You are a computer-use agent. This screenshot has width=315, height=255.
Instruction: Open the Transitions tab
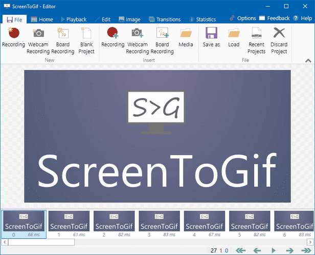coord(165,19)
